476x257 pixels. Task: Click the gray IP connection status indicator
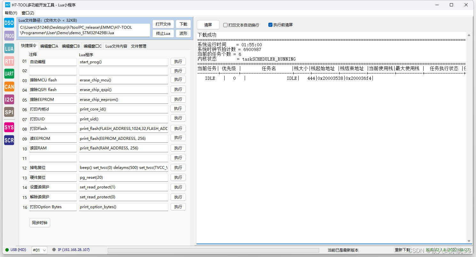pos(54,250)
